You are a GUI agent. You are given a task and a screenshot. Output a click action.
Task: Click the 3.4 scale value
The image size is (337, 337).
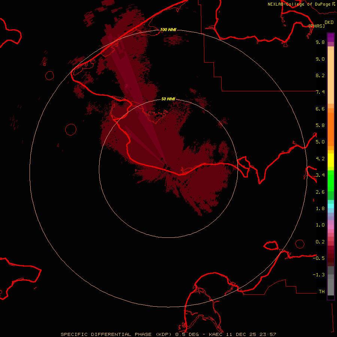(x=320, y=175)
